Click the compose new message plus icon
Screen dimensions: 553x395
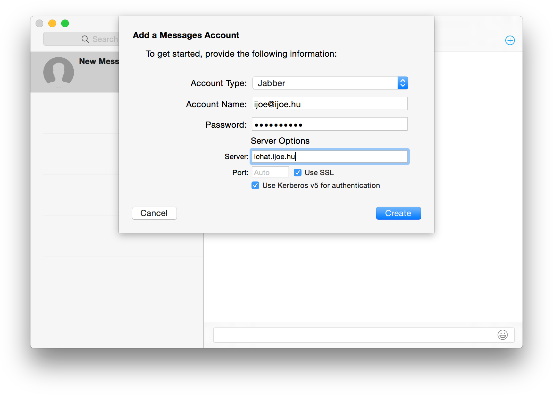tap(510, 40)
